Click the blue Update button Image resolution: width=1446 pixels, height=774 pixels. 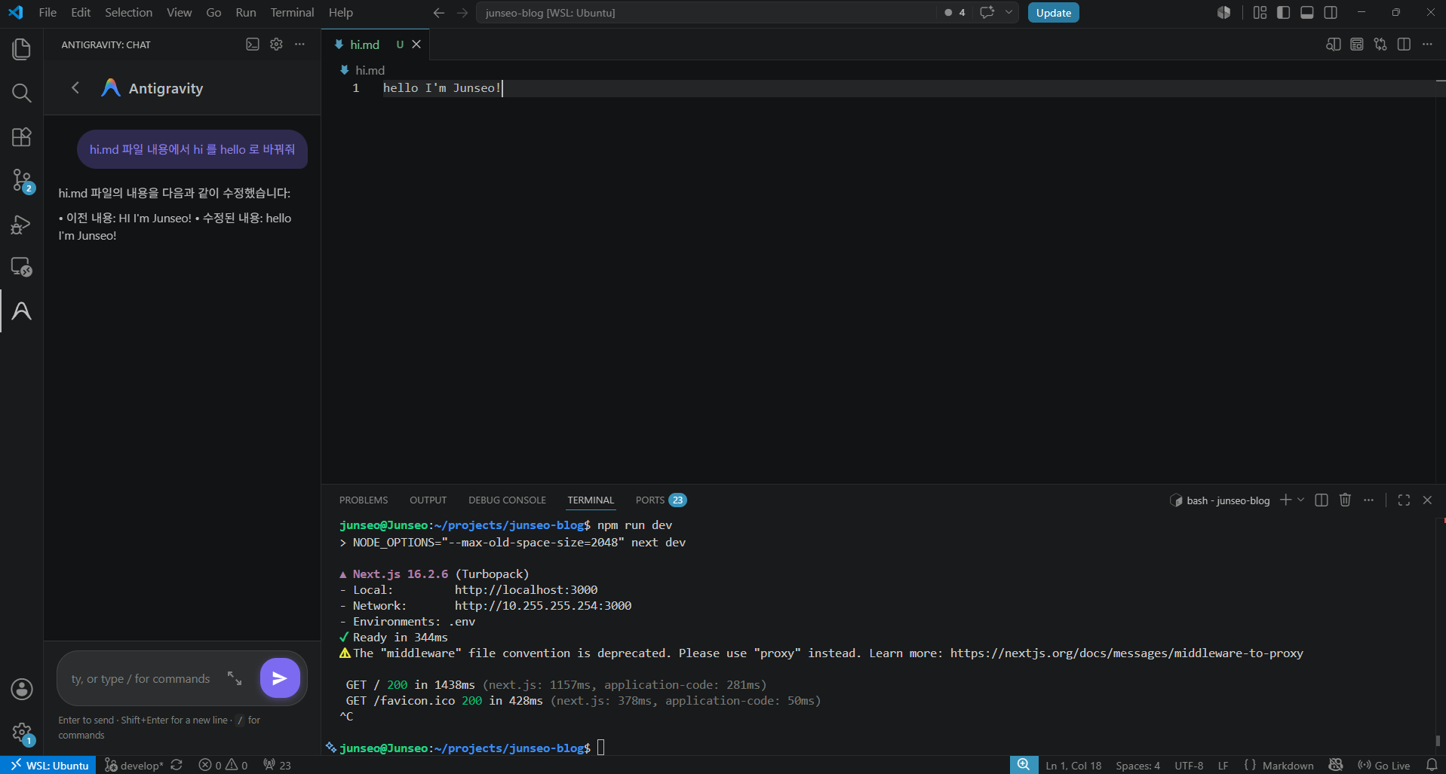[1053, 12]
